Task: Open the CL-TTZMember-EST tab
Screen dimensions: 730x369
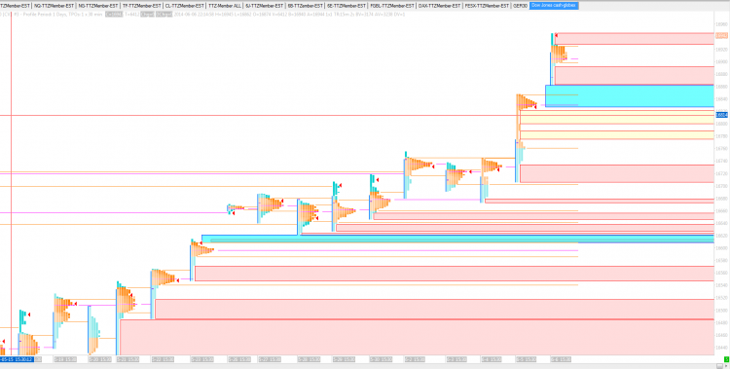Action: (184, 6)
